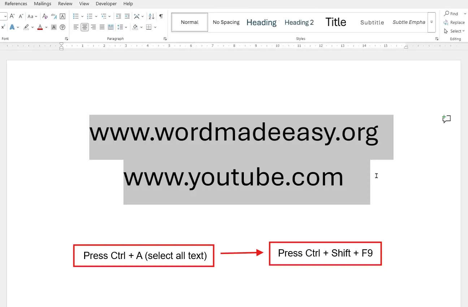The width and height of the screenshot is (468, 307).
Task: Expand the Styles gallery more button
Action: 432,22
